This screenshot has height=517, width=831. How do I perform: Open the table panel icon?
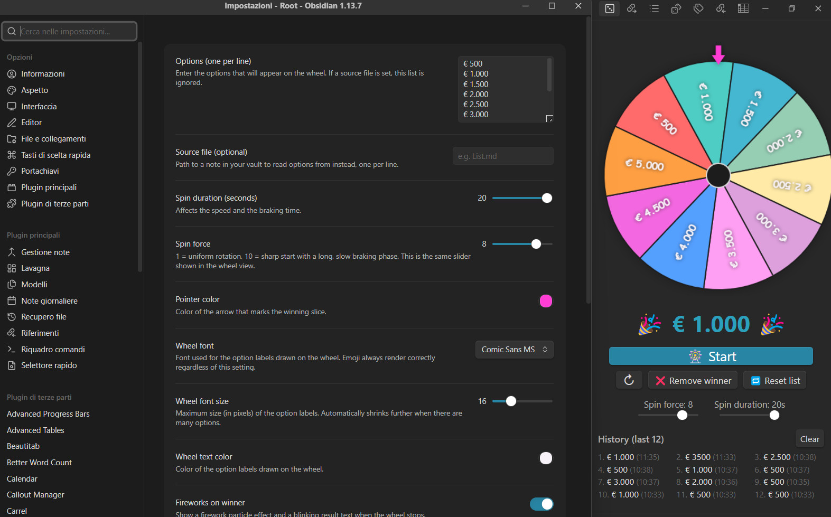[x=743, y=8]
